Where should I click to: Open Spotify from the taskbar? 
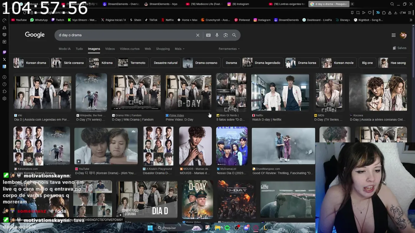pos(227,228)
